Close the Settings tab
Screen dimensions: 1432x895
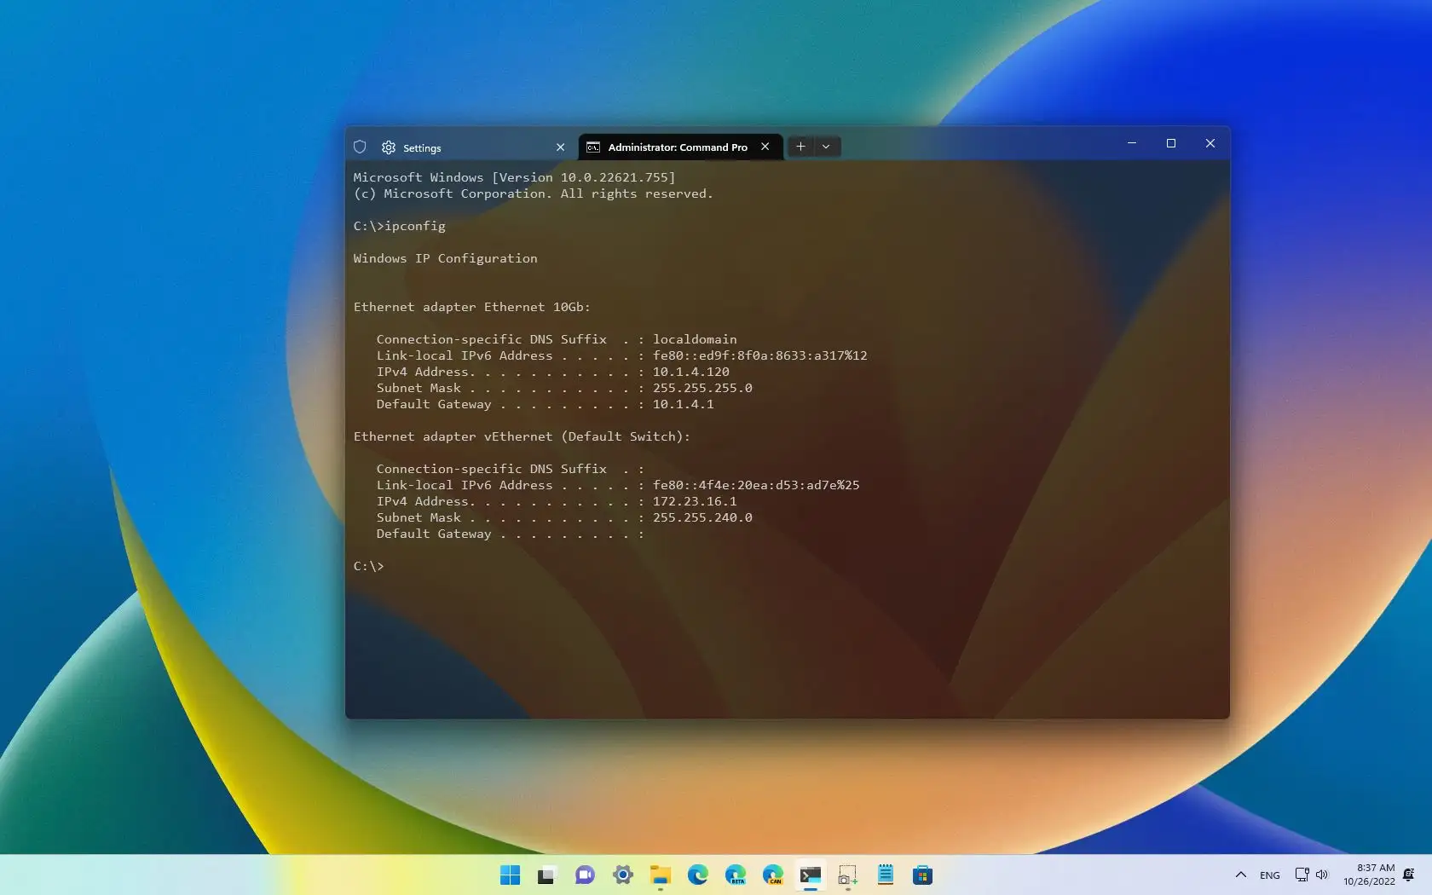(560, 147)
